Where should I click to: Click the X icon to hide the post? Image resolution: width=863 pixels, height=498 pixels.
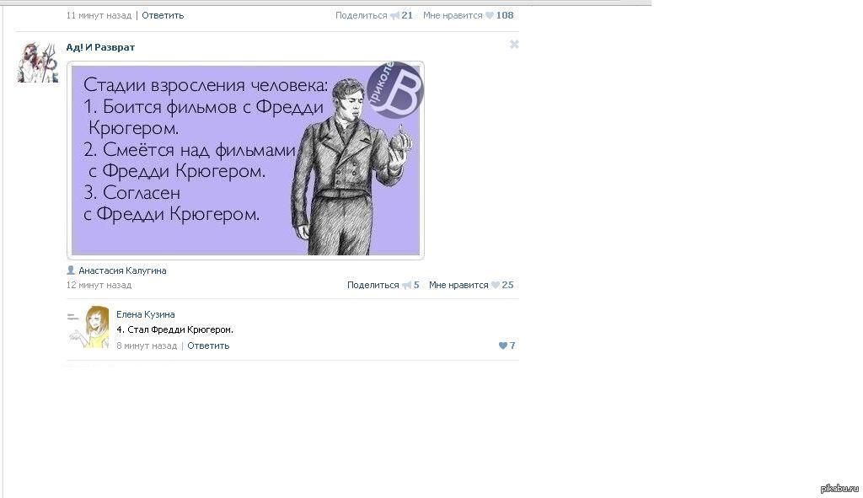click(x=514, y=45)
